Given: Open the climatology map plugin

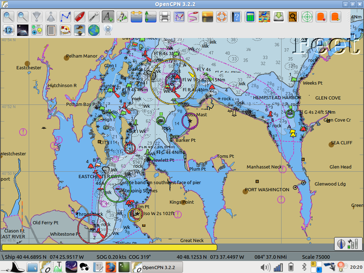Looking at the screenshot, I should coord(264,17).
